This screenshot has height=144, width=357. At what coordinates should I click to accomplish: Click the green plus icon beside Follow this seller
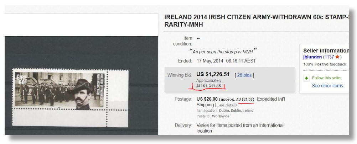coord(306,78)
